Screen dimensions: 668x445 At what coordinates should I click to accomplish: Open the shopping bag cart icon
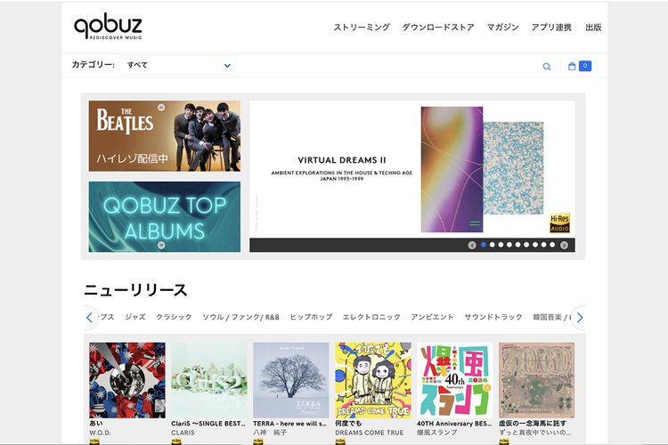572,66
